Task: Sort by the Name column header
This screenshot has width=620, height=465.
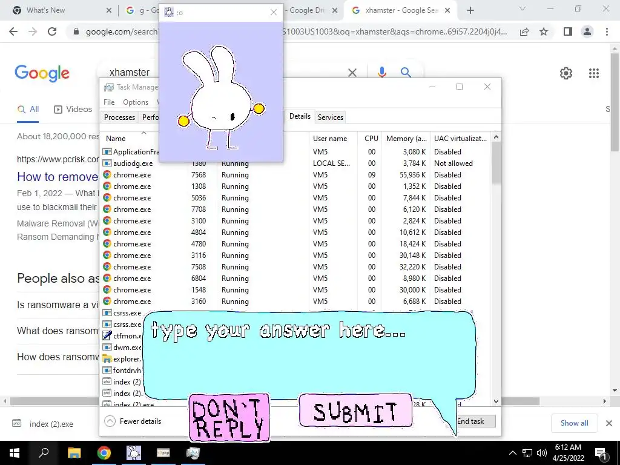Action: [116, 139]
